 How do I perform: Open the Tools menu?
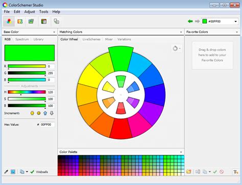[x=44, y=12]
